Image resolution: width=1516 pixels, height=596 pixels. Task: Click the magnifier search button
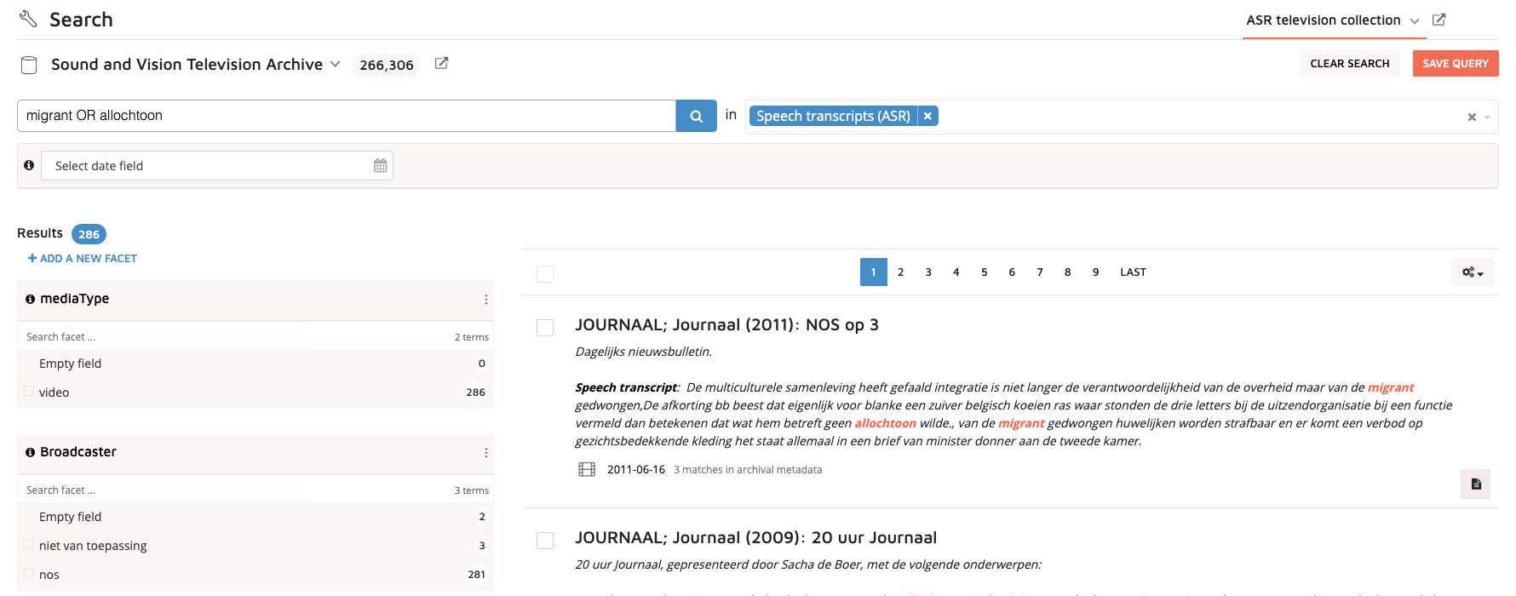tap(696, 116)
